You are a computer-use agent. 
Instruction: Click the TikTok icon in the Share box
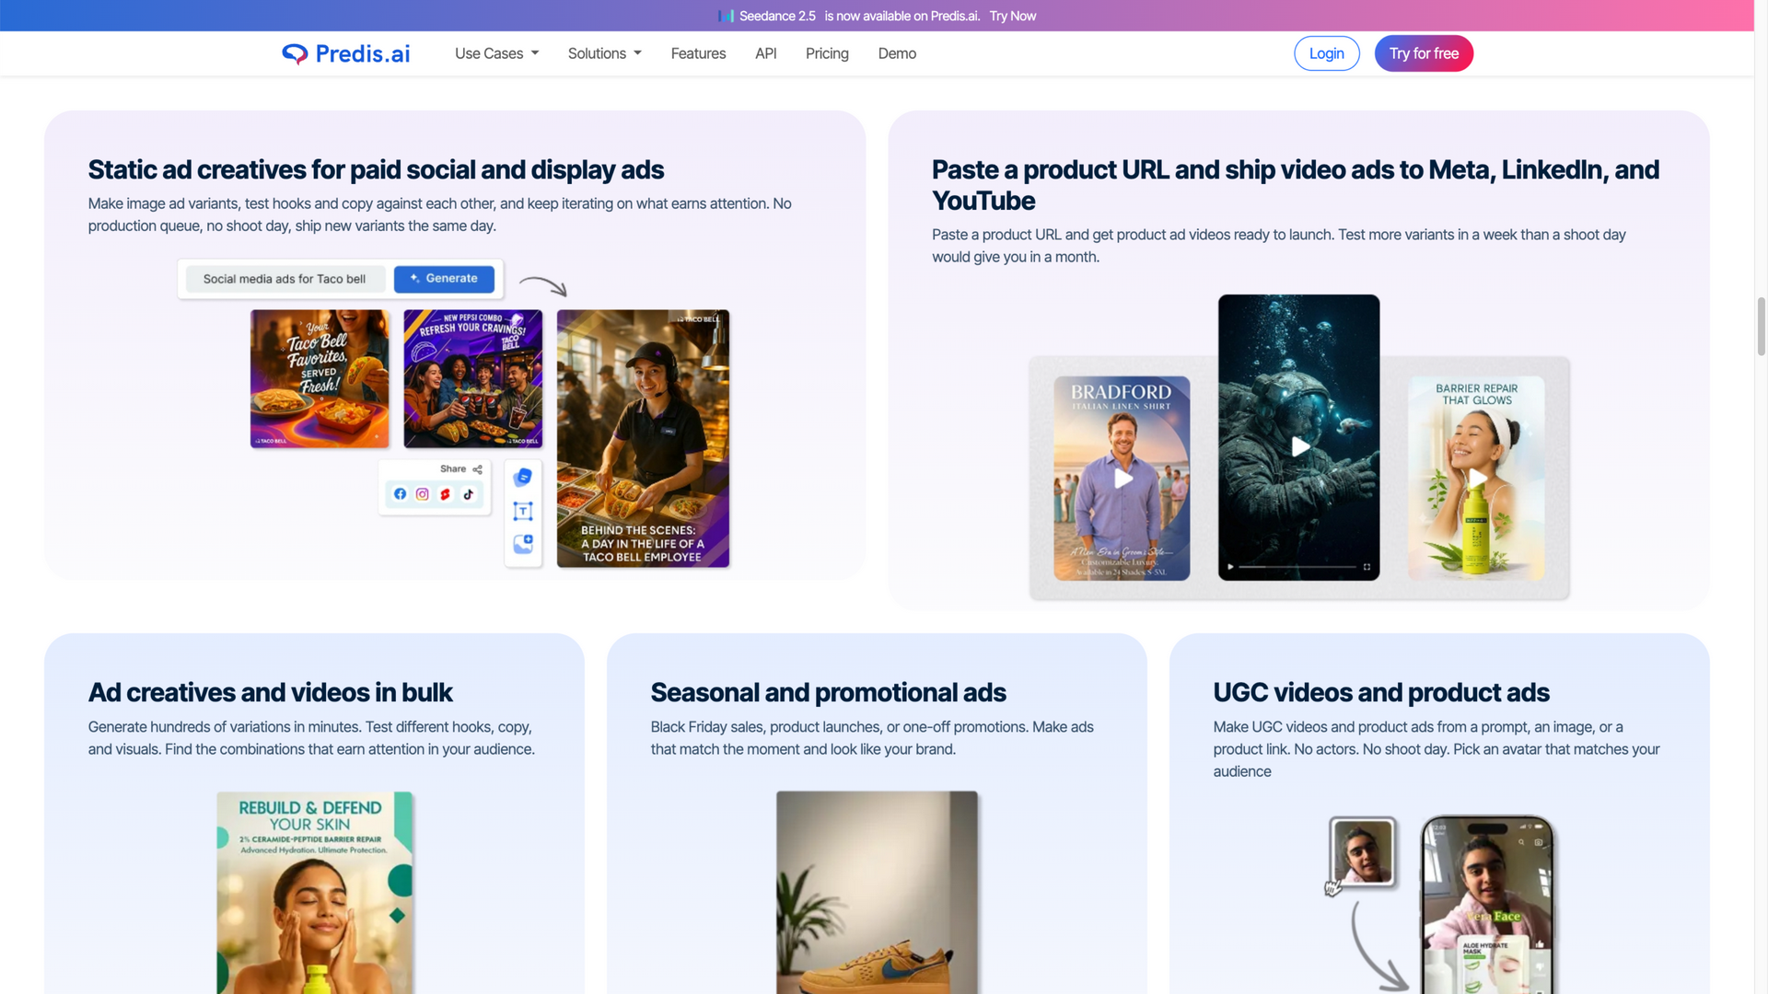click(469, 494)
